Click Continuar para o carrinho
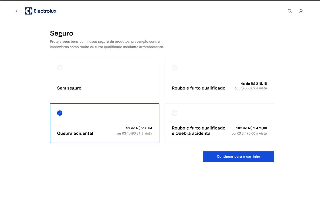The width and height of the screenshot is (320, 200). 238,156
